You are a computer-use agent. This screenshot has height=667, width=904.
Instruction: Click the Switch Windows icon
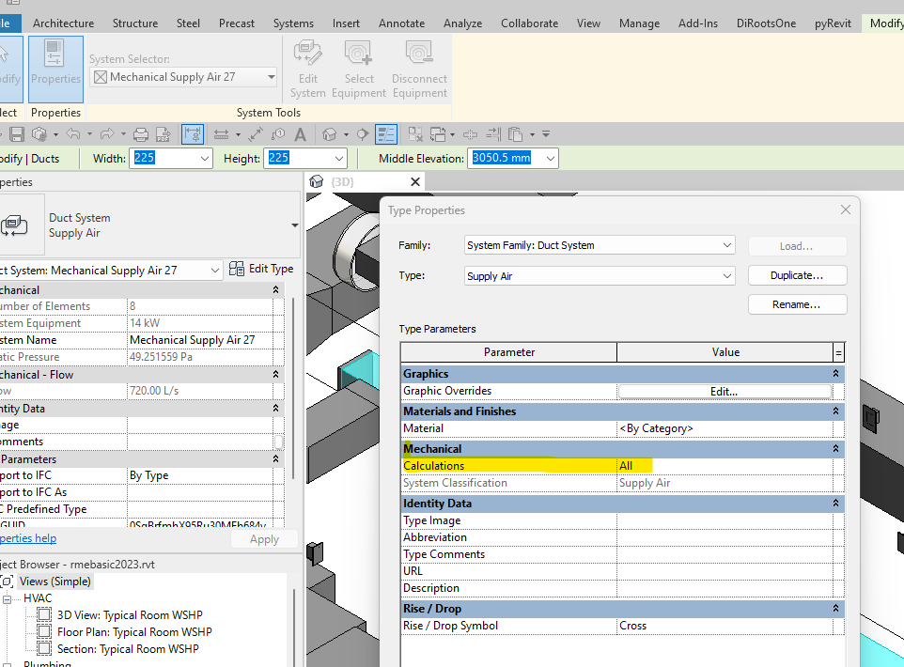[x=438, y=134]
